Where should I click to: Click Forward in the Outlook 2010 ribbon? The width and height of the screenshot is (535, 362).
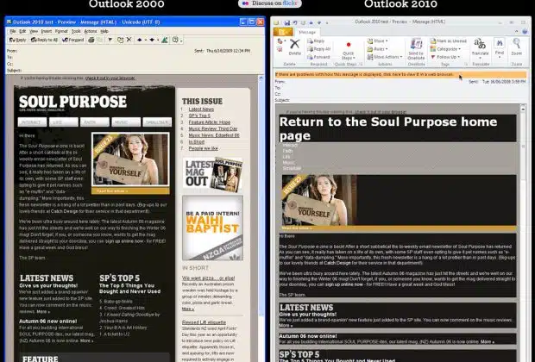318,57
